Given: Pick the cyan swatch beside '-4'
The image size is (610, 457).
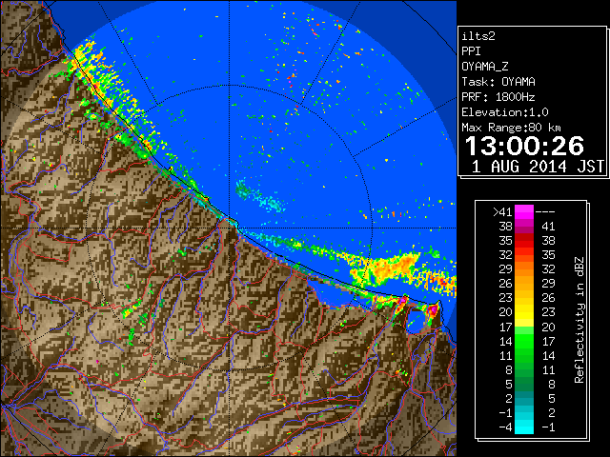Looking at the screenshot, I should coord(524,427).
